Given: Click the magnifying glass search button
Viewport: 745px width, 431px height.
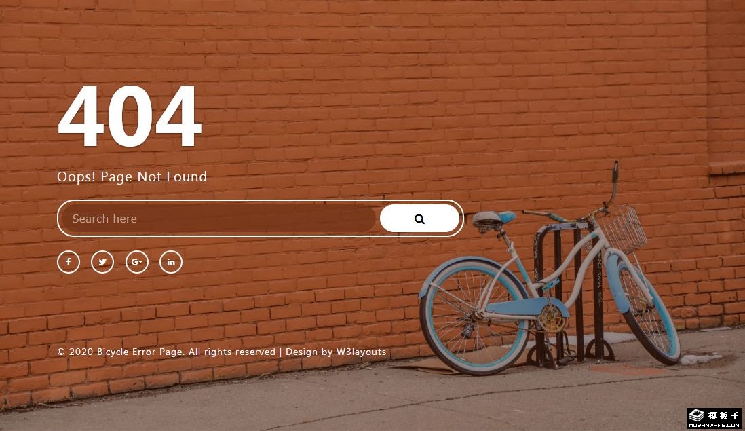Looking at the screenshot, I should [x=419, y=219].
